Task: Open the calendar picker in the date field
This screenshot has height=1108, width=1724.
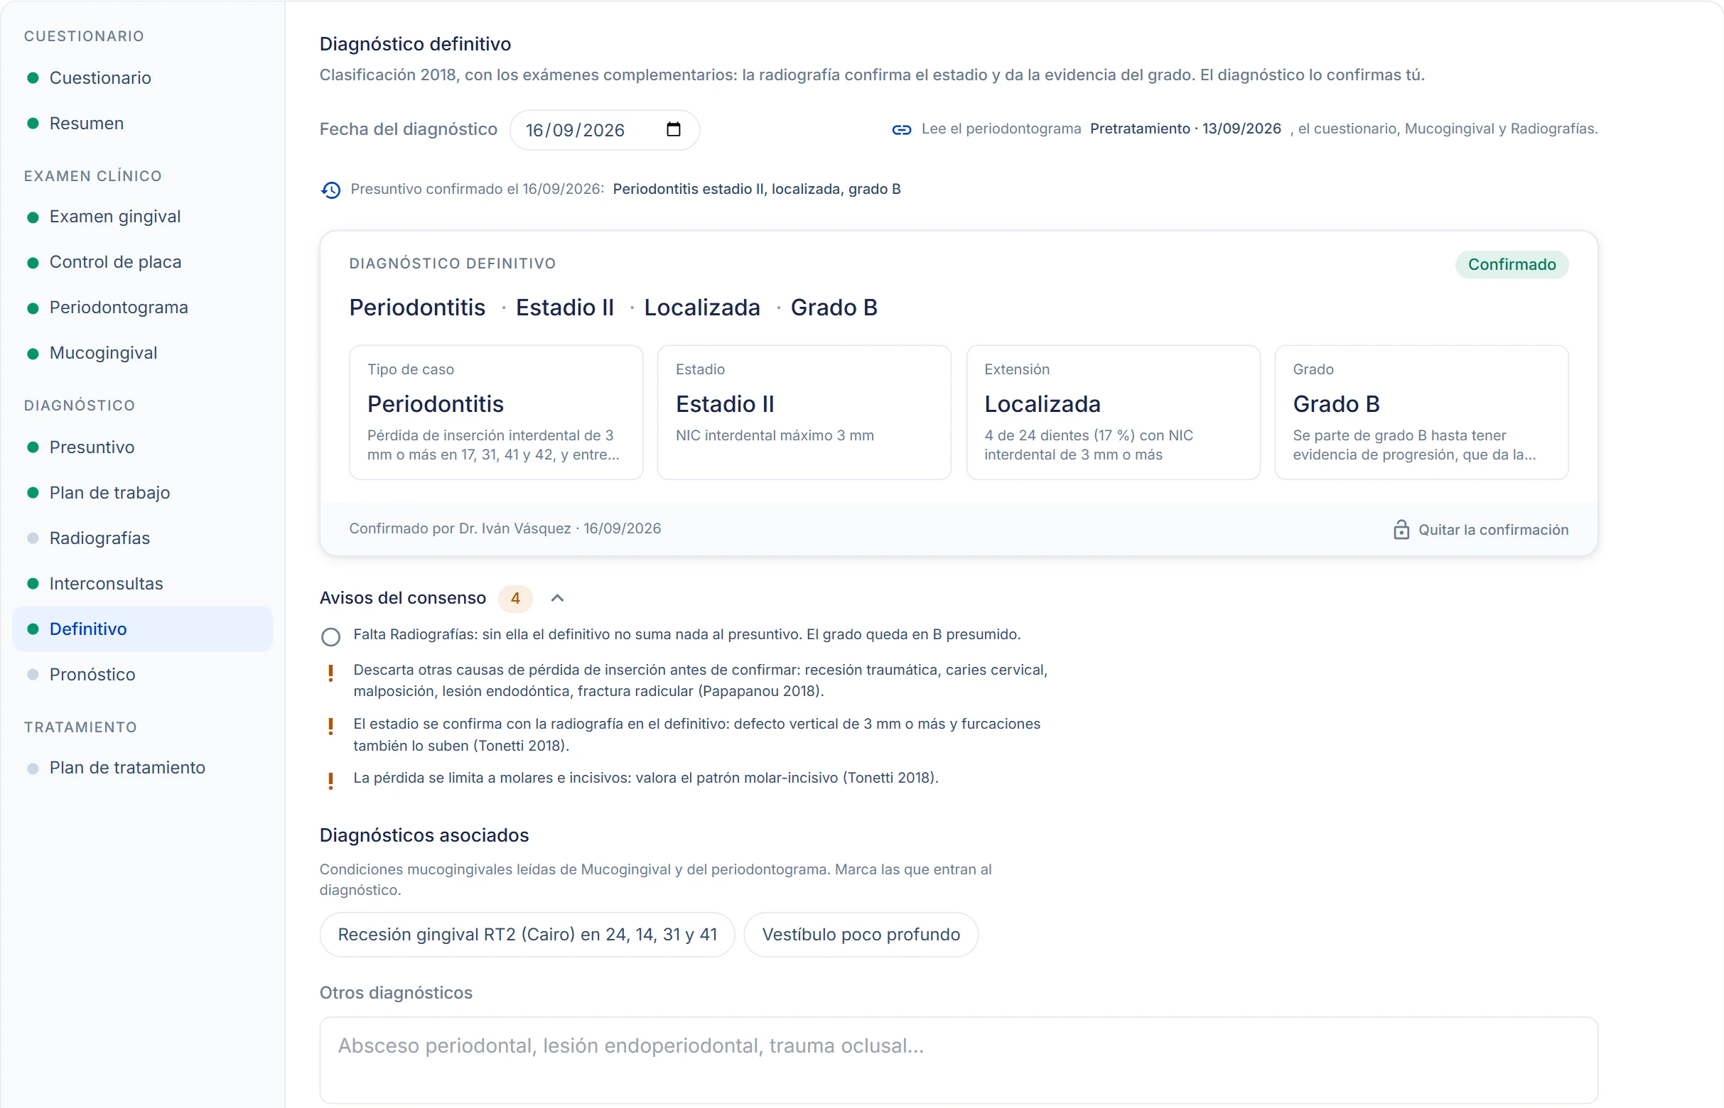Action: [673, 129]
